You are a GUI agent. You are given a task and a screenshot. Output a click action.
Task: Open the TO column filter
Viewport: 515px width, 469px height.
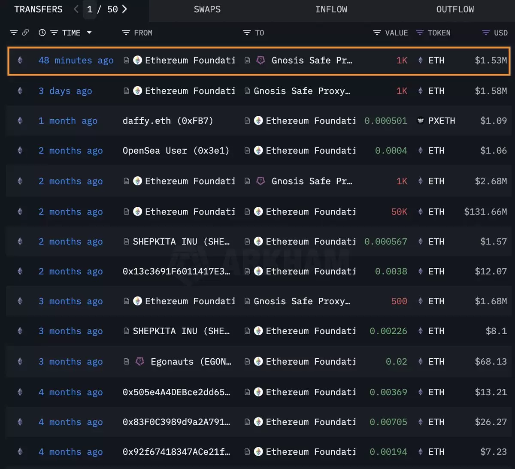(247, 33)
